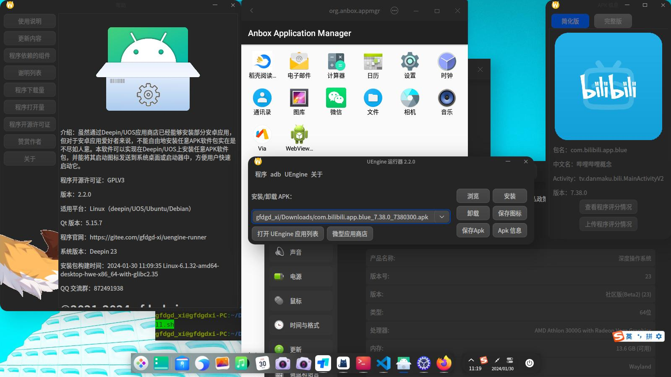Image resolution: width=671 pixels, height=377 pixels.
Task: Click the Apk 信息 button
Action: [x=510, y=231]
